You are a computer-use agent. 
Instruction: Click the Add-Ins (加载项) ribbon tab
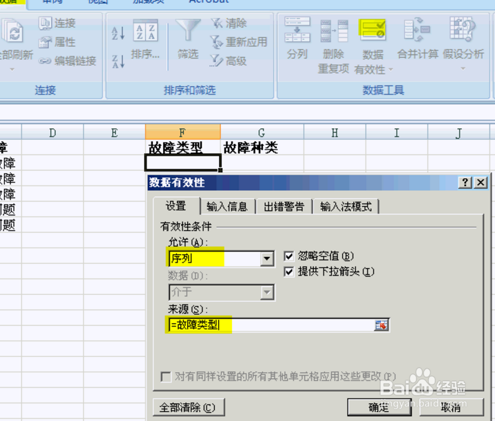click(148, 2)
